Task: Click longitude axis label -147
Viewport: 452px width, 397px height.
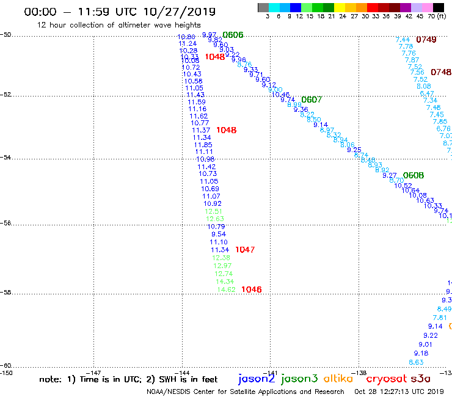Action: click(x=93, y=373)
